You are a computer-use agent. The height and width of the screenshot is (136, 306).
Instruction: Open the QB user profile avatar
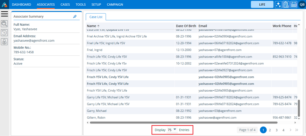[x=302, y=4]
